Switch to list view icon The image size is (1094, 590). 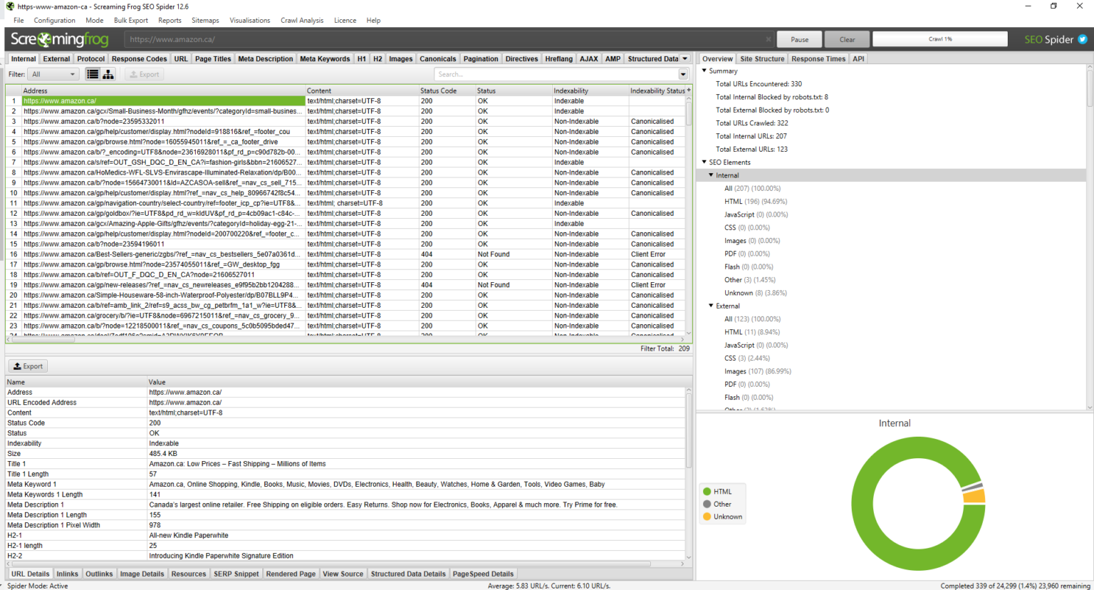point(93,74)
